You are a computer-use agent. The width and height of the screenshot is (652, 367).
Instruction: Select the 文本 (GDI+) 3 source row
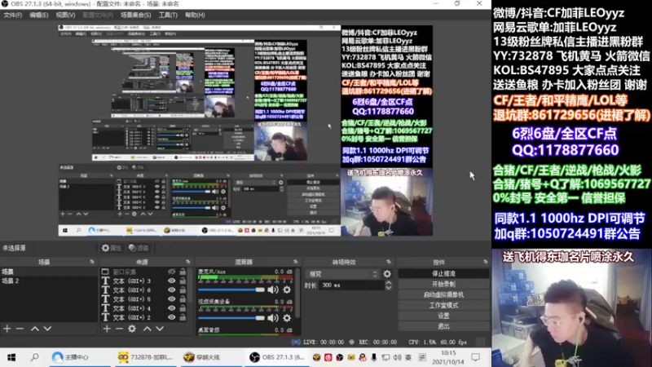[144, 281]
